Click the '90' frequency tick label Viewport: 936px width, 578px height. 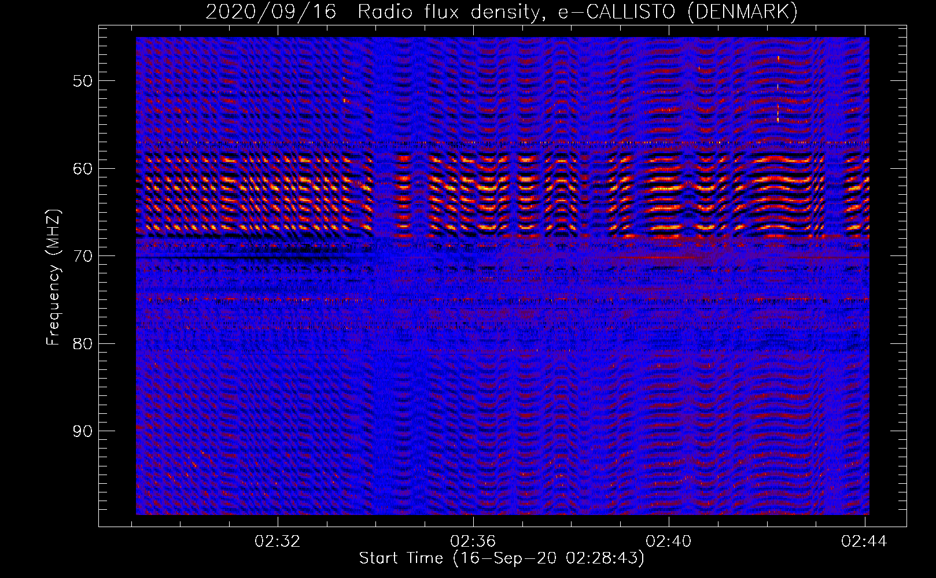[83, 431]
